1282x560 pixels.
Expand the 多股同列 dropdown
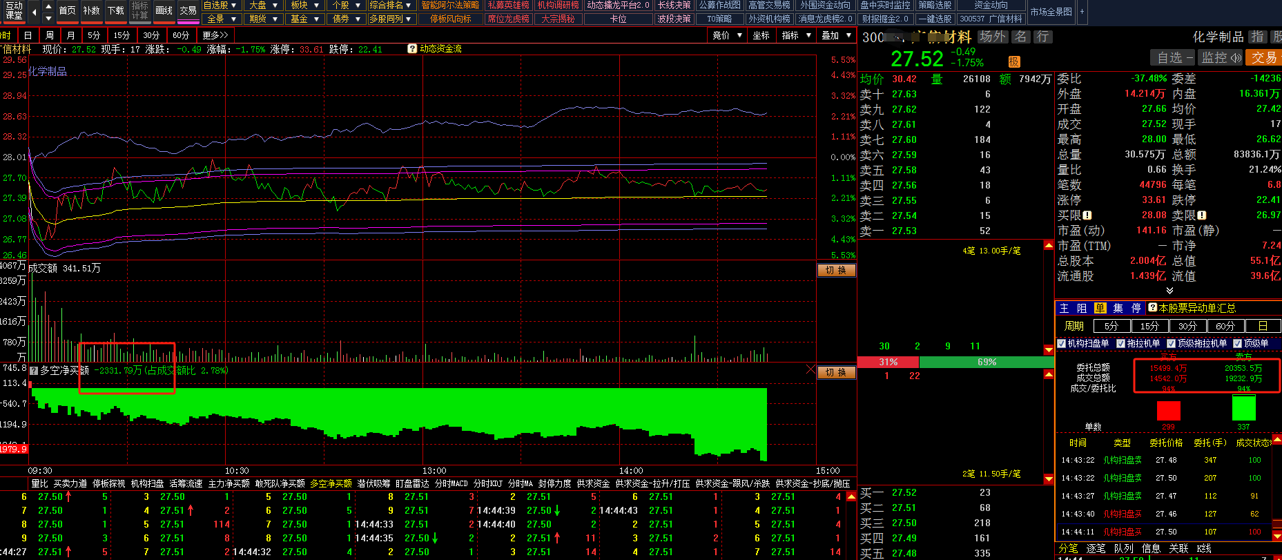point(391,19)
